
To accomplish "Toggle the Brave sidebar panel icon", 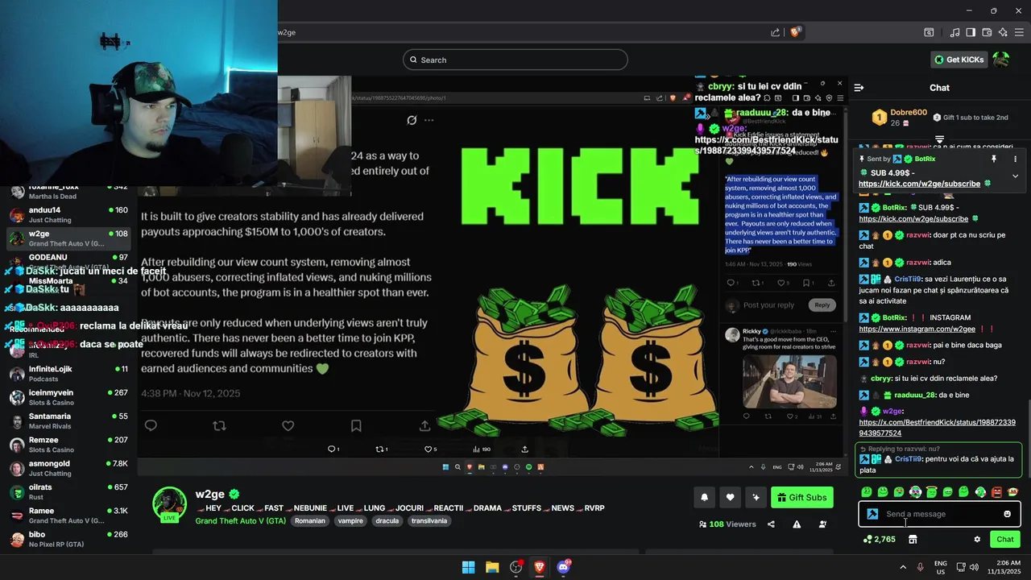I will [971, 32].
